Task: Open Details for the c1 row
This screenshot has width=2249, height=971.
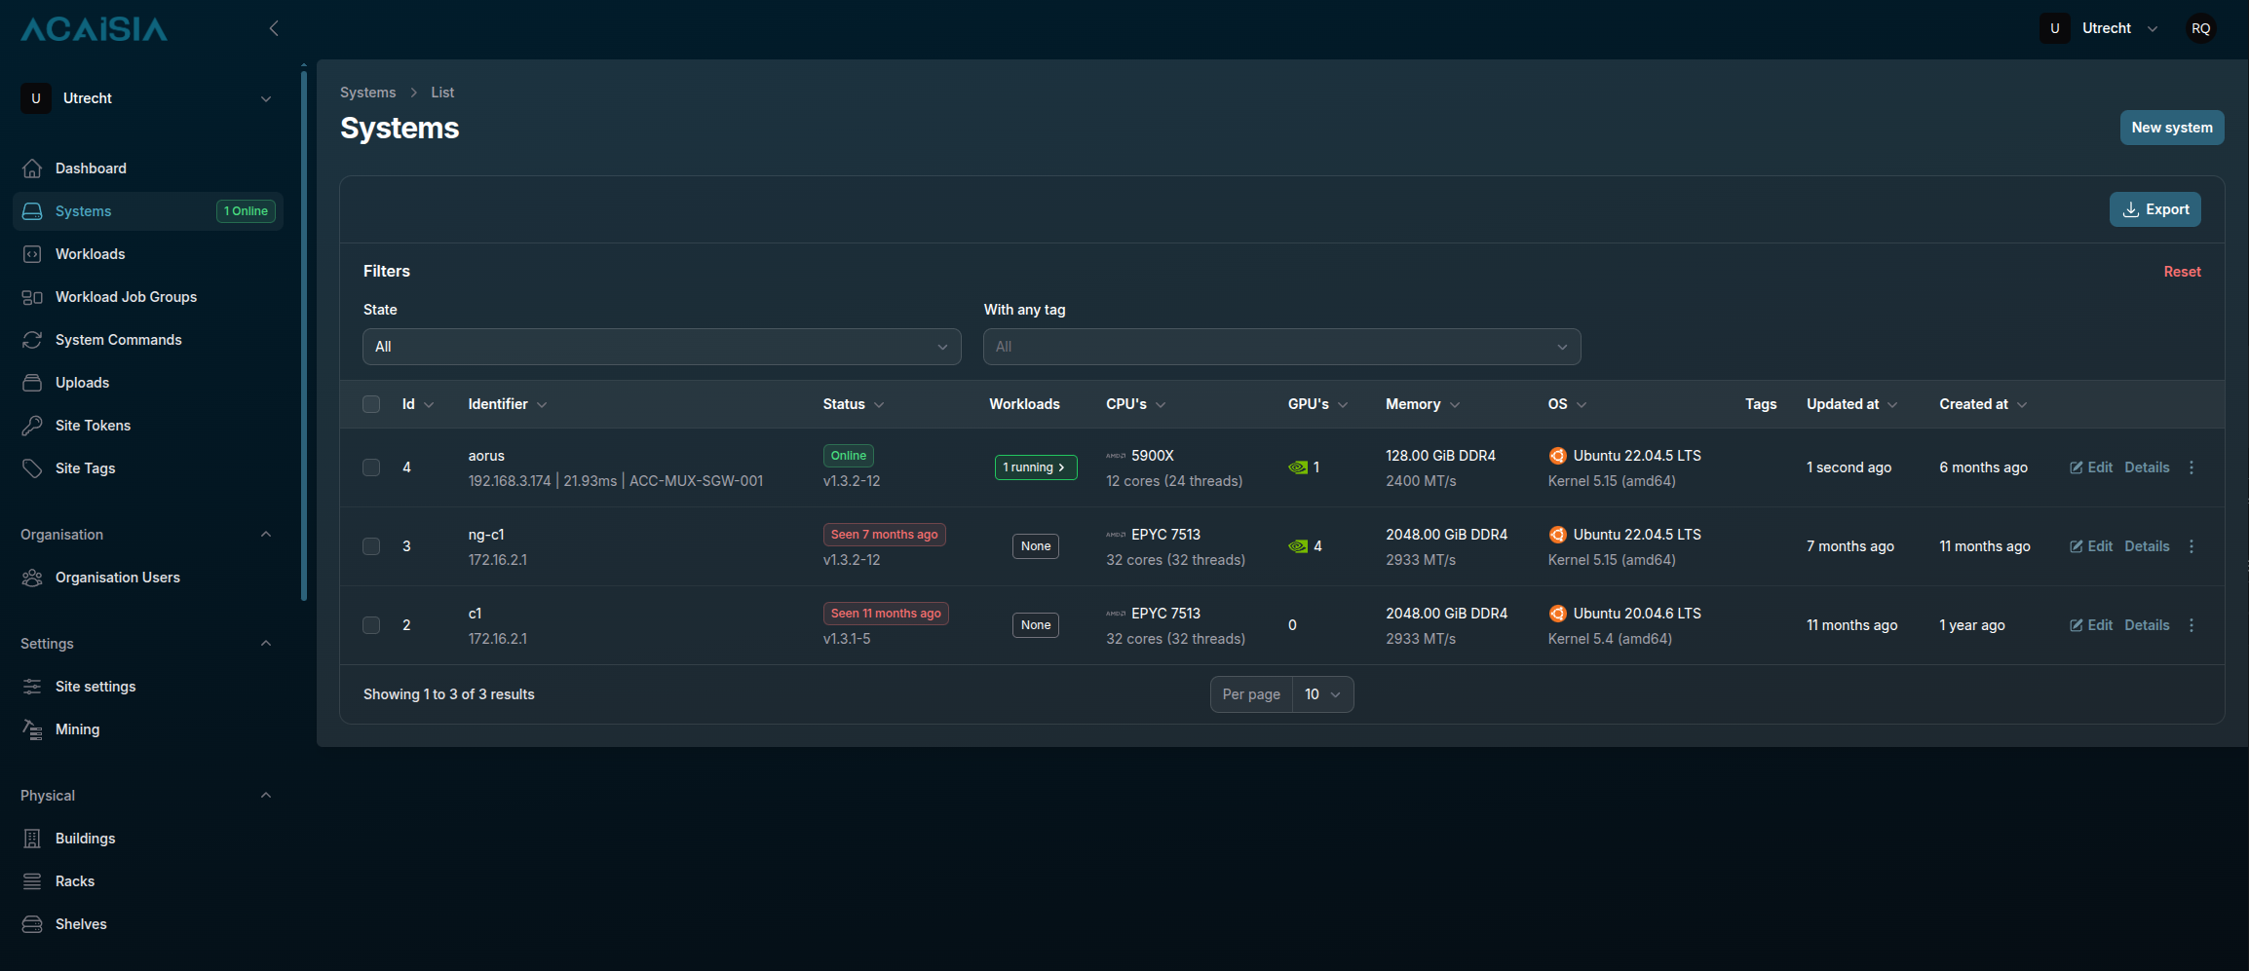Action: (x=2147, y=625)
